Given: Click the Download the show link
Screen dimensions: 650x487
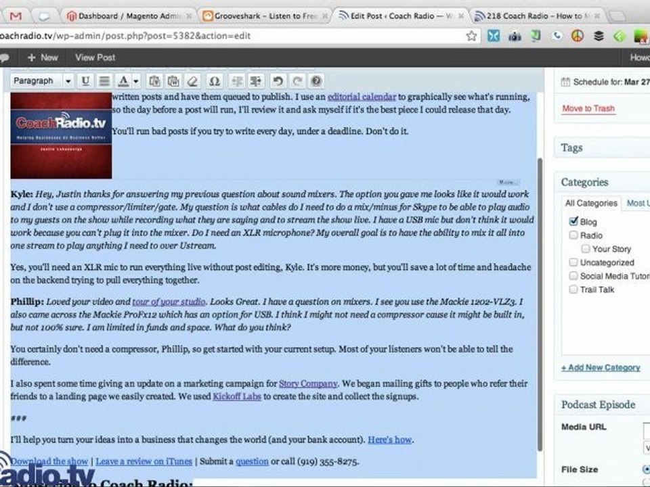Looking at the screenshot, I should point(49,461).
